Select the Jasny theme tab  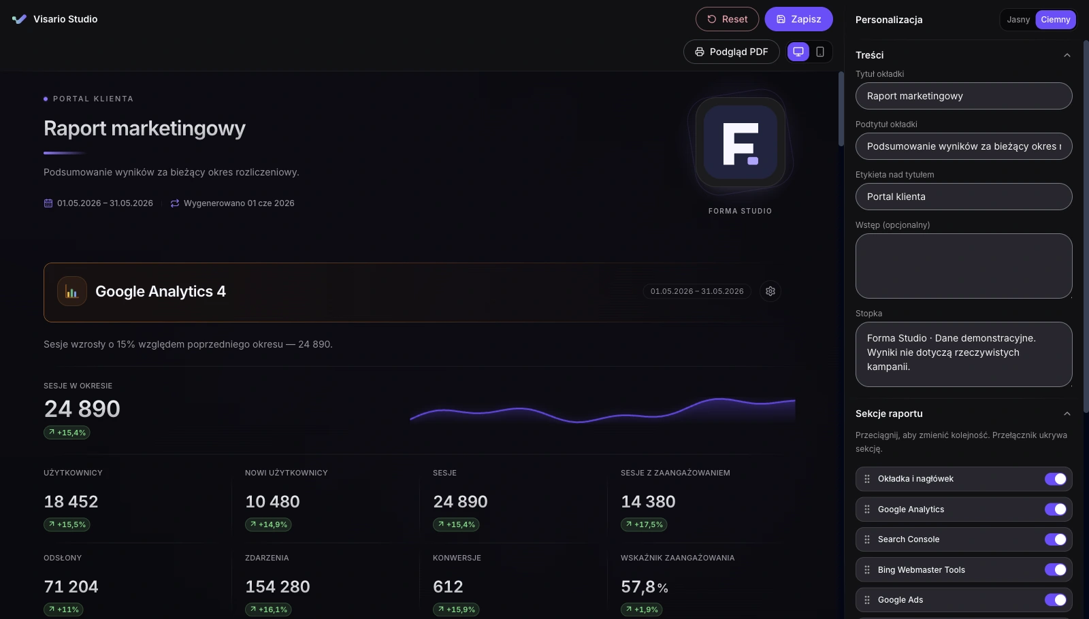click(x=1018, y=20)
